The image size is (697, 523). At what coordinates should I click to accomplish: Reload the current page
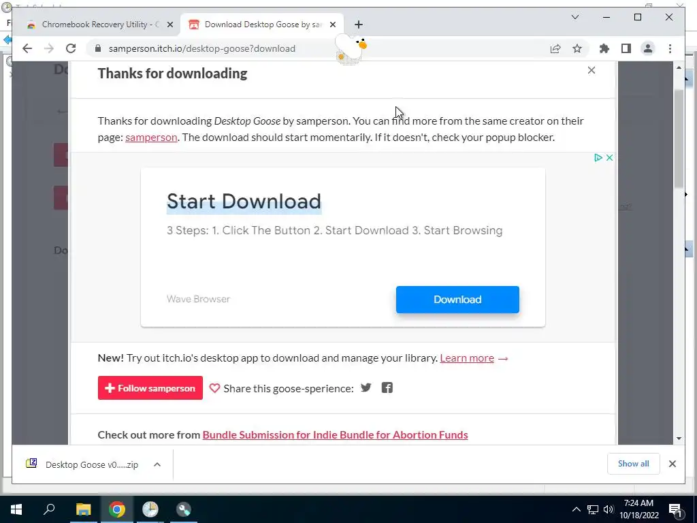[x=71, y=48]
